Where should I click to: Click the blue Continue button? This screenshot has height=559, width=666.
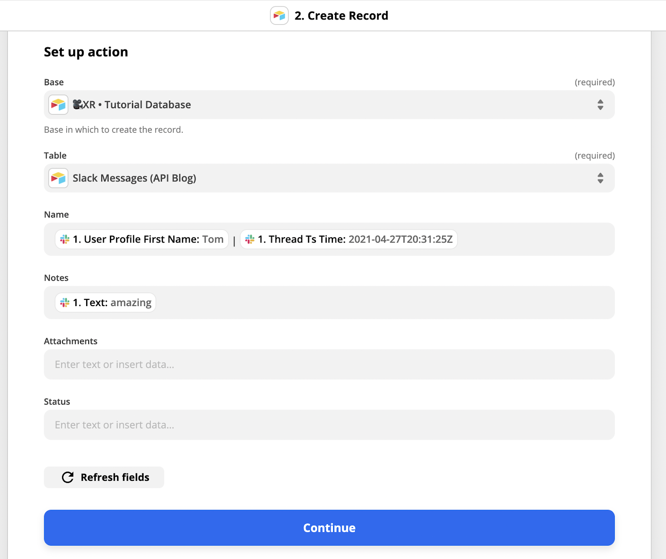point(329,528)
